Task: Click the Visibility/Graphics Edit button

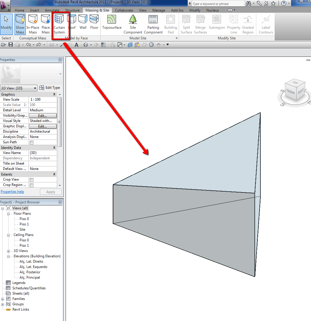Action: point(43,115)
